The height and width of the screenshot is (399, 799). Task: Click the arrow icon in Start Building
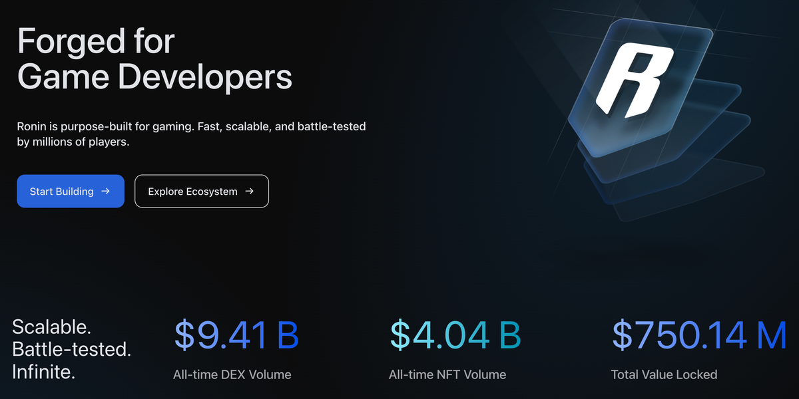tap(105, 192)
